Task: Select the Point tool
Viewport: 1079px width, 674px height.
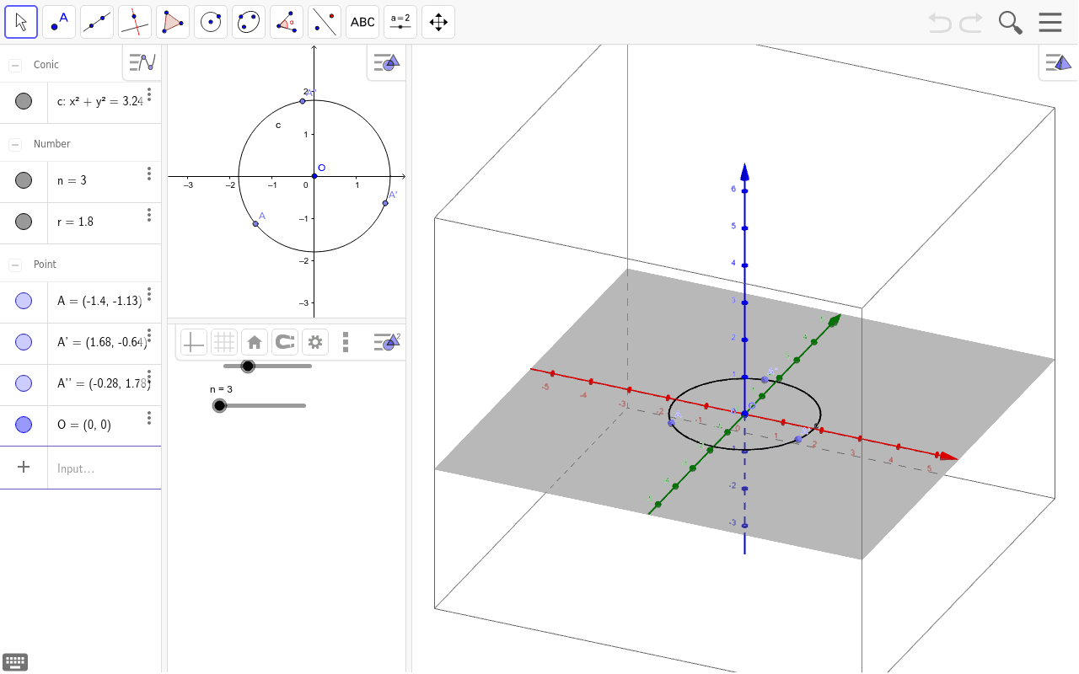Action: (x=59, y=22)
